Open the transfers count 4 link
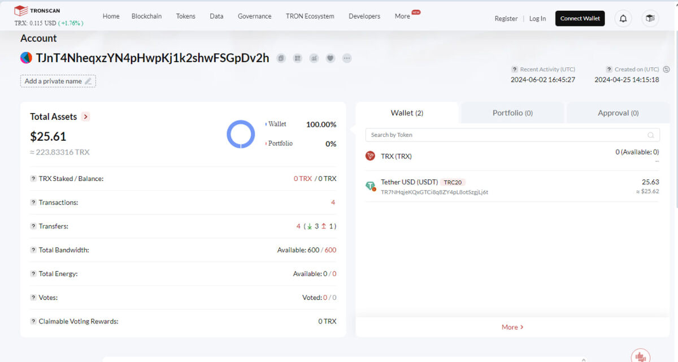The height and width of the screenshot is (362, 678). [x=298, y=226]
